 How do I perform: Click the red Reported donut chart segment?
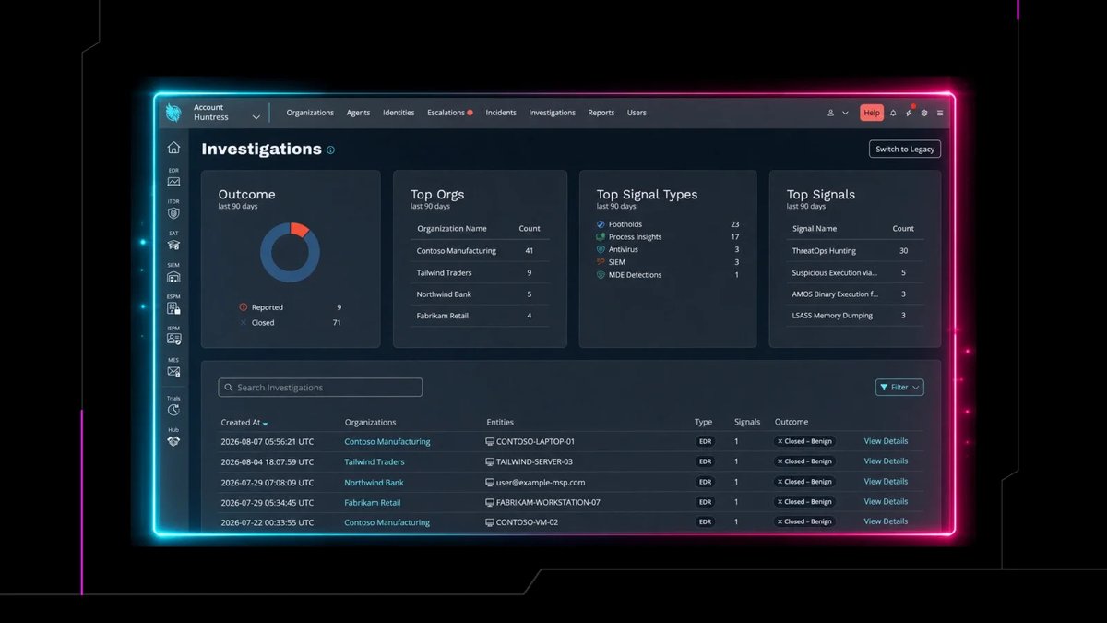[299, 229]
